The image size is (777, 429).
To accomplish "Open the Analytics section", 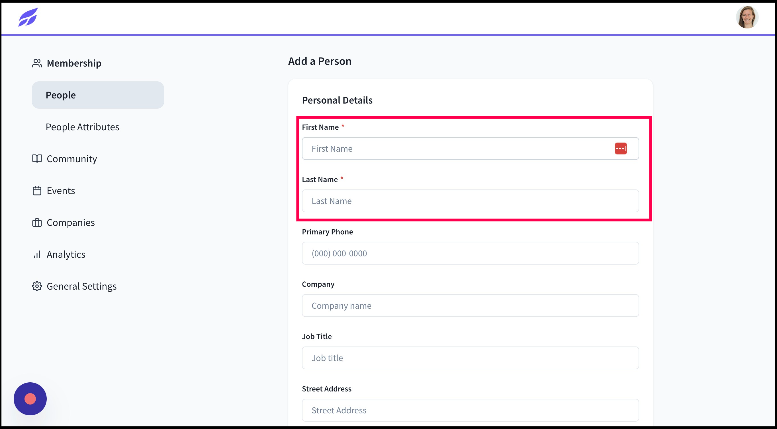I will 66,255.
